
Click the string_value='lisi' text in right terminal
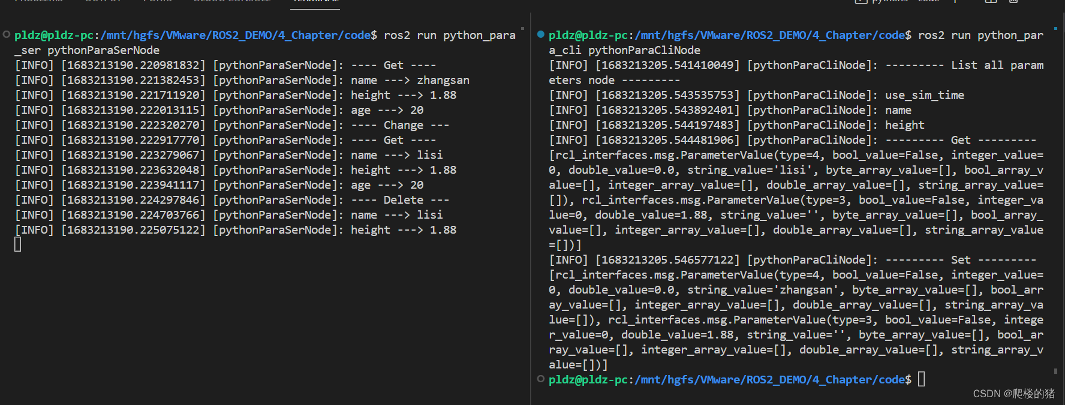[750, 170]
